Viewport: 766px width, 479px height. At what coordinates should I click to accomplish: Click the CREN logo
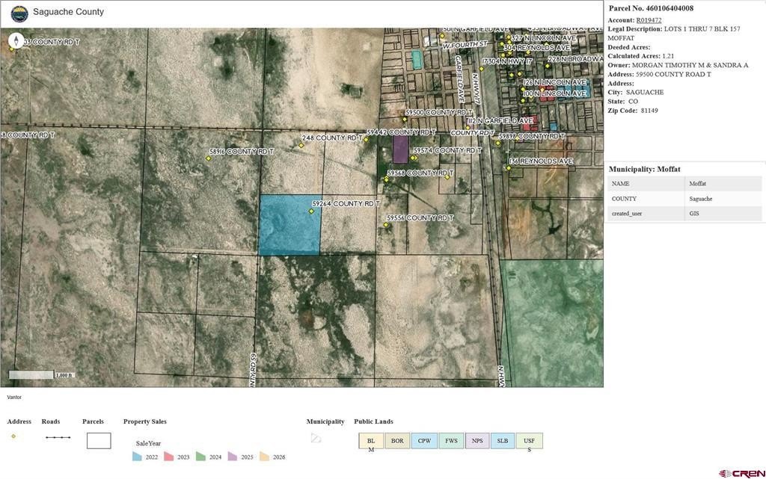[741, 473]
